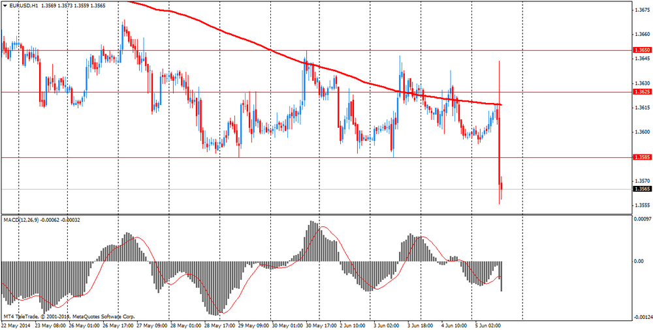Select the thick red moving average line

261,46
